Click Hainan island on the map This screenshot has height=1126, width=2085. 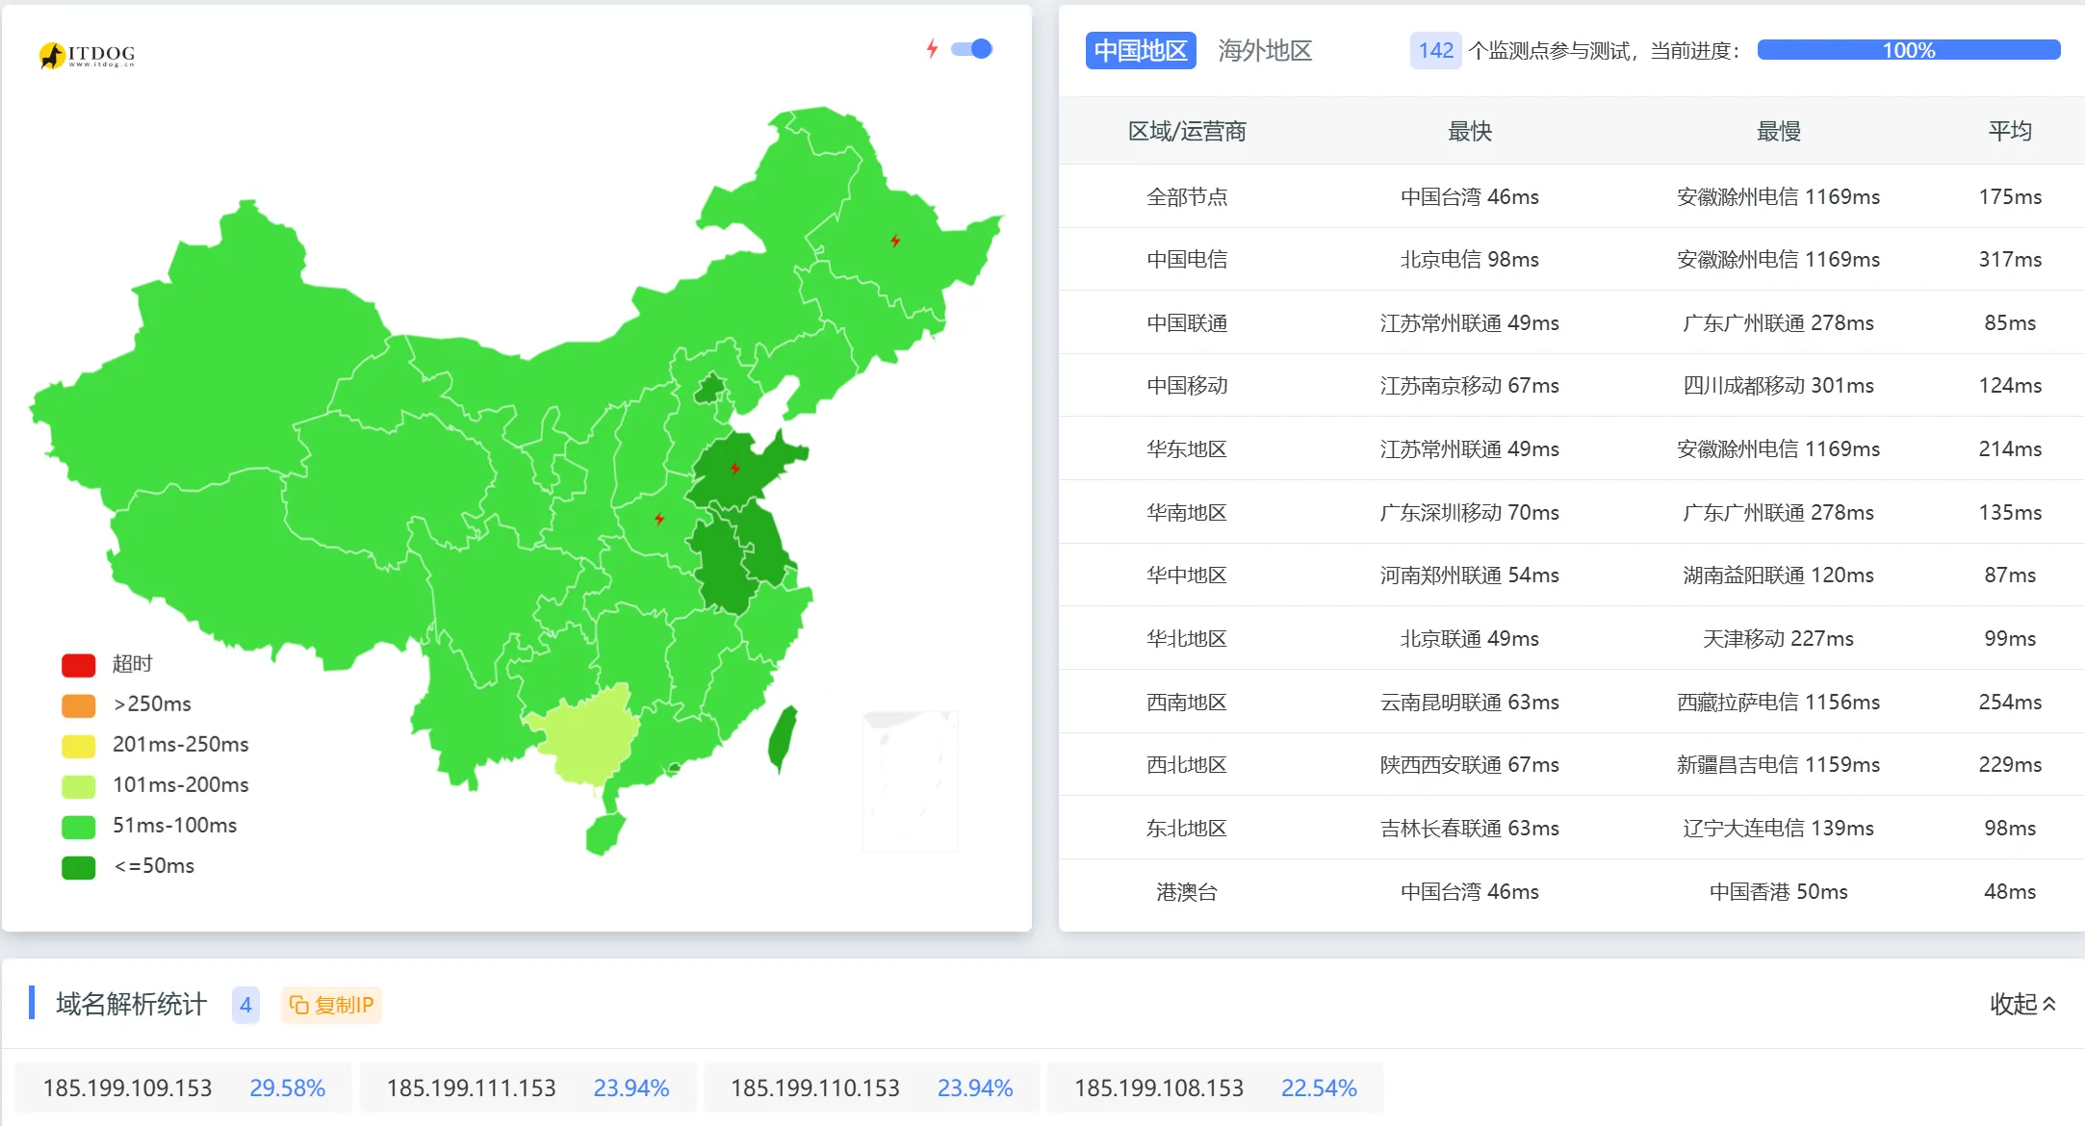(605, 833)
